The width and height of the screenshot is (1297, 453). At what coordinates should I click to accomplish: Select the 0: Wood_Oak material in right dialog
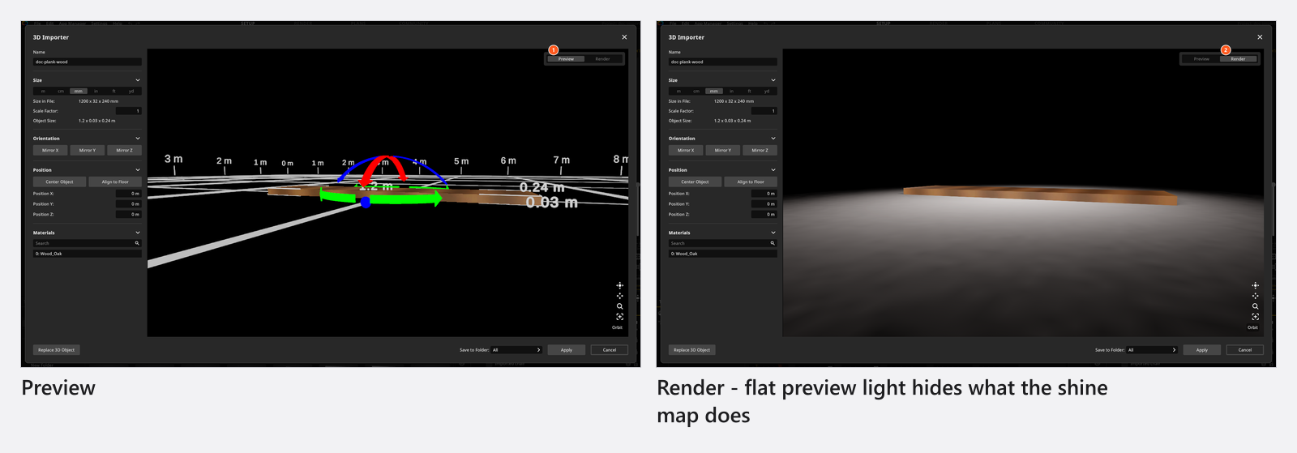[x=723, y=254]
